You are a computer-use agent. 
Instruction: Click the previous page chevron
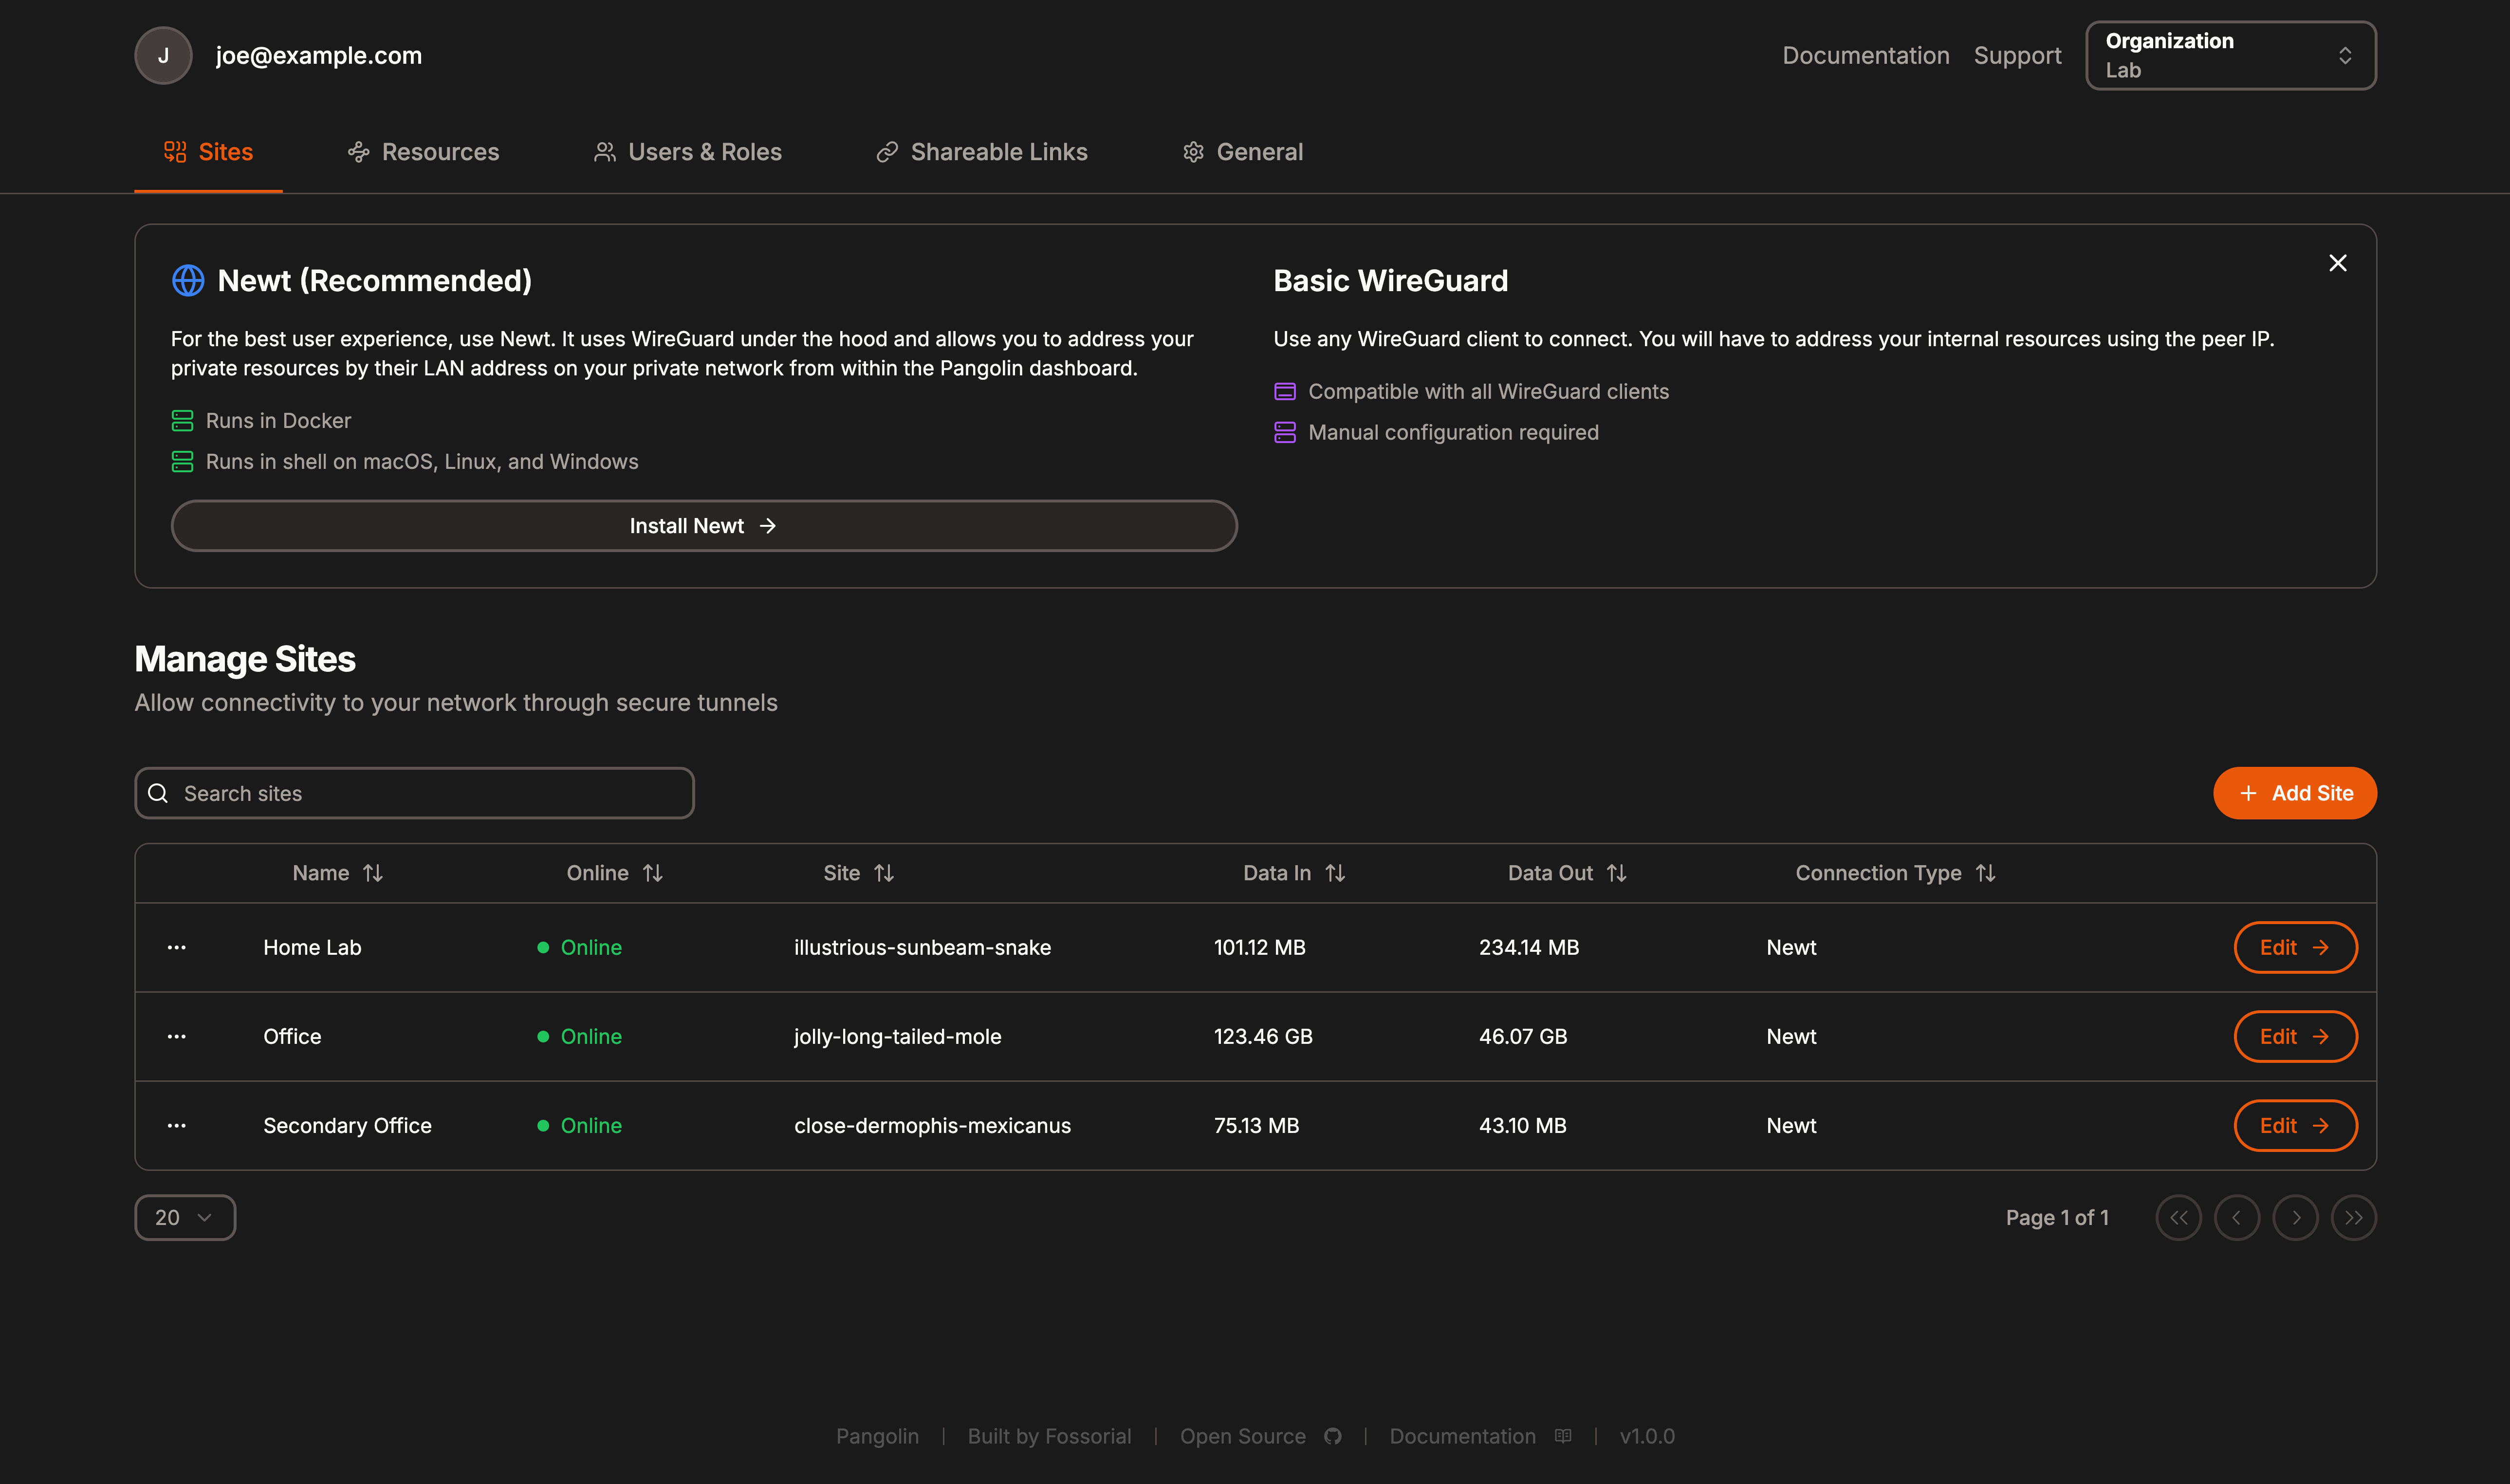(2236, 1217)
